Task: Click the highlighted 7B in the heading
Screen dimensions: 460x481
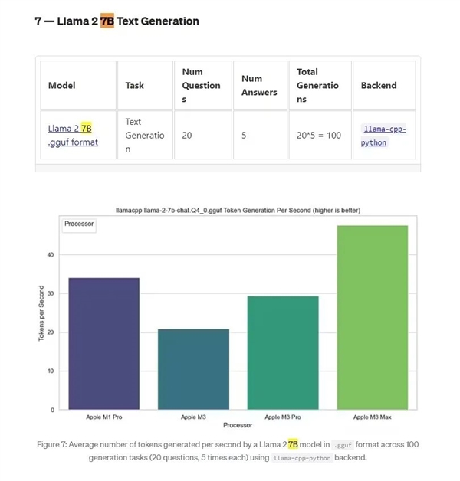Action: (x=107, y=21)
